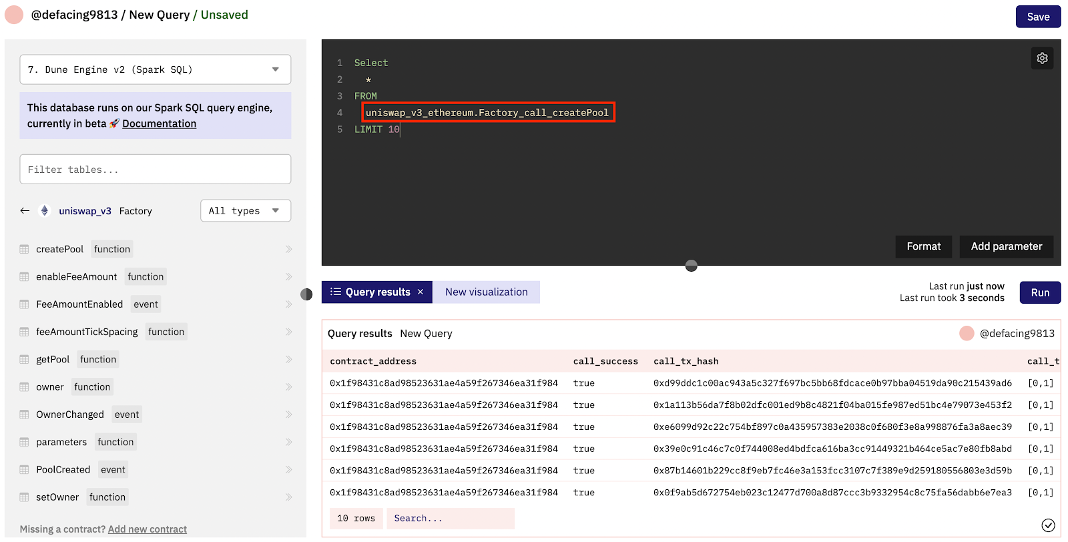
Task: Click the Save button
Action: point(1037,17)
